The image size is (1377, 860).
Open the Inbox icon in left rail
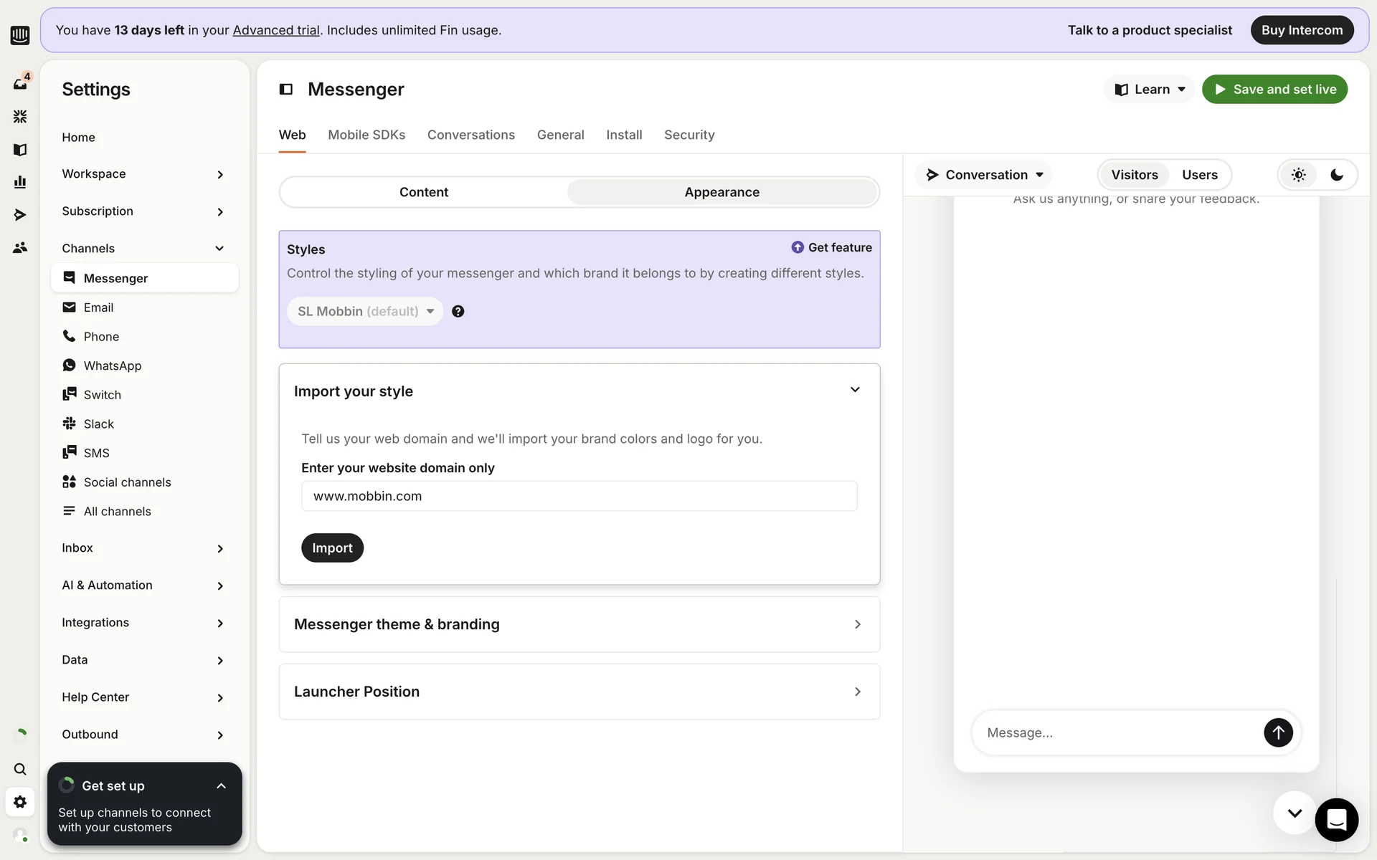[x=20, y=83]
